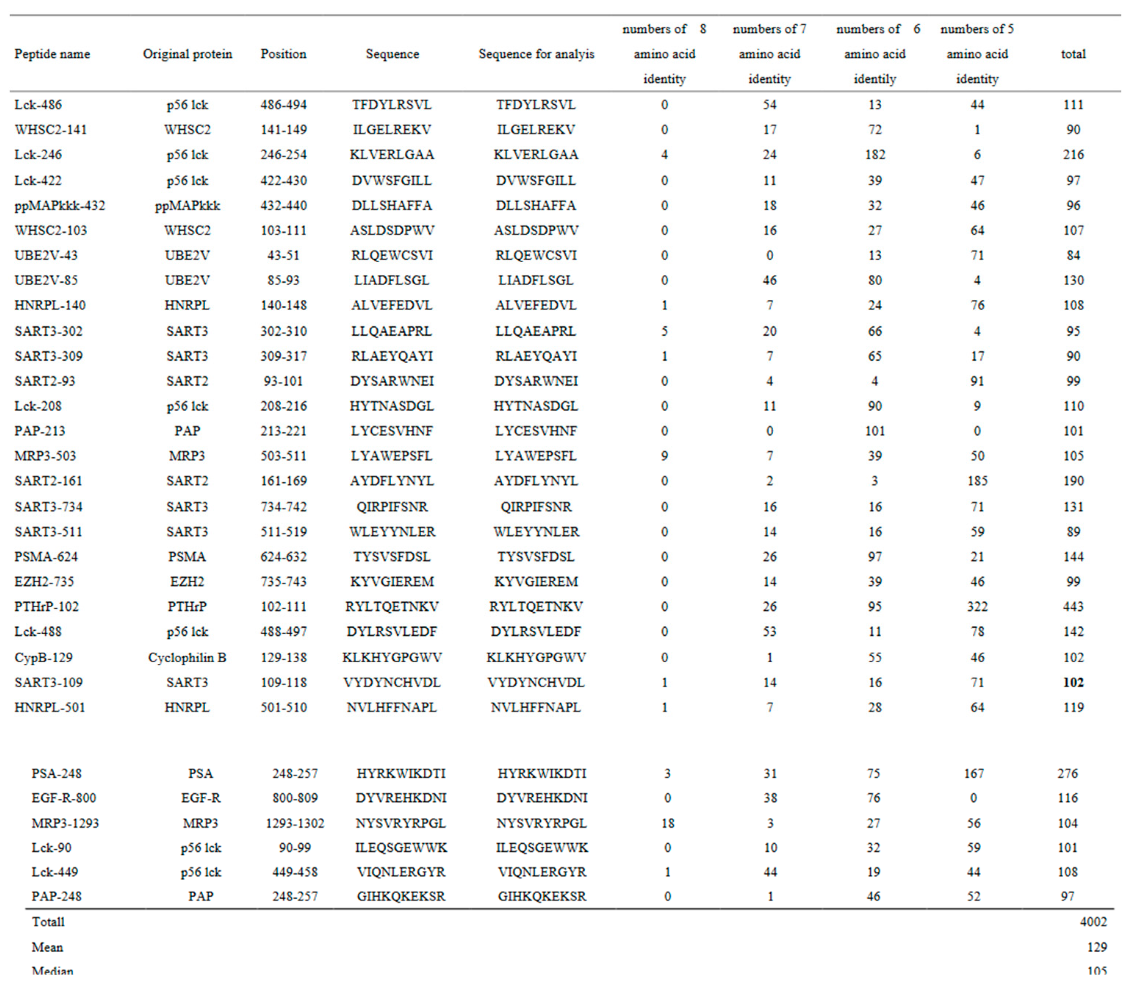Image resolution: width=1131 pixels, height=991 pixels.
Task: Click the Cyclophilin B protein cell
Action: [187, 657]
